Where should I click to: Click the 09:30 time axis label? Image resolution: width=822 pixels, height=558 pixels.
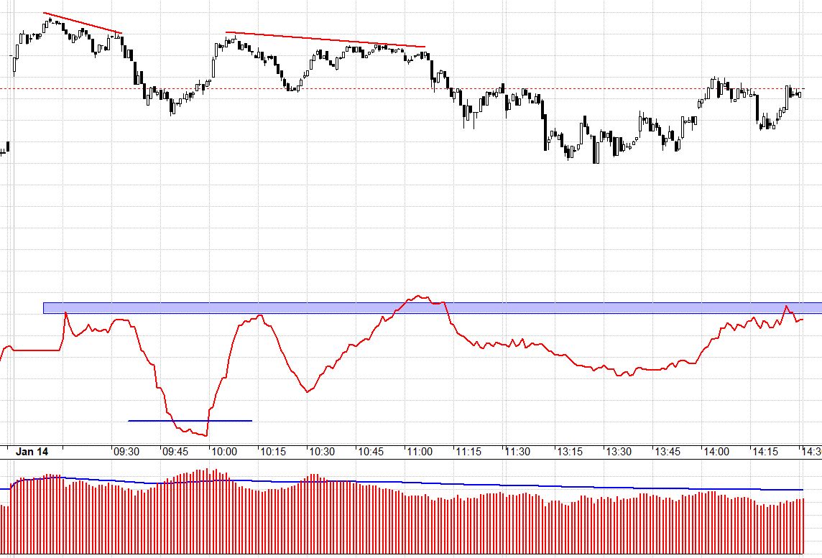point(126,452)
